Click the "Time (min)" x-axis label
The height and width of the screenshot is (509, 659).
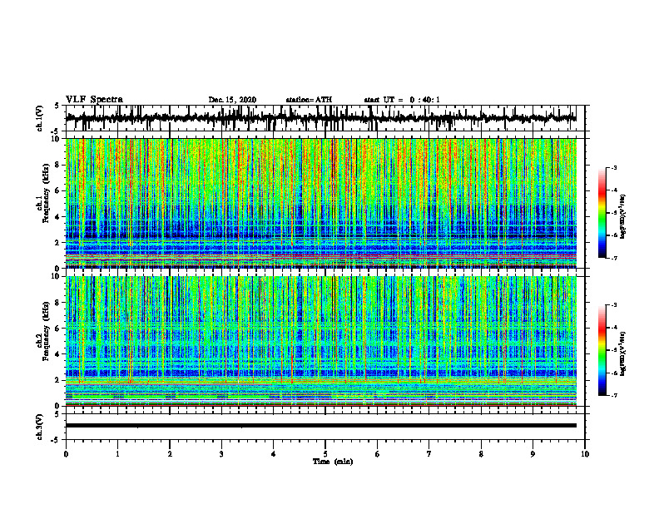(333, 462)
